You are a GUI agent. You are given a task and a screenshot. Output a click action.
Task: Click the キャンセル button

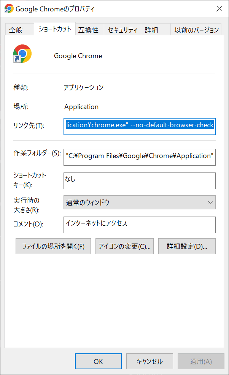tap(150, 361)
